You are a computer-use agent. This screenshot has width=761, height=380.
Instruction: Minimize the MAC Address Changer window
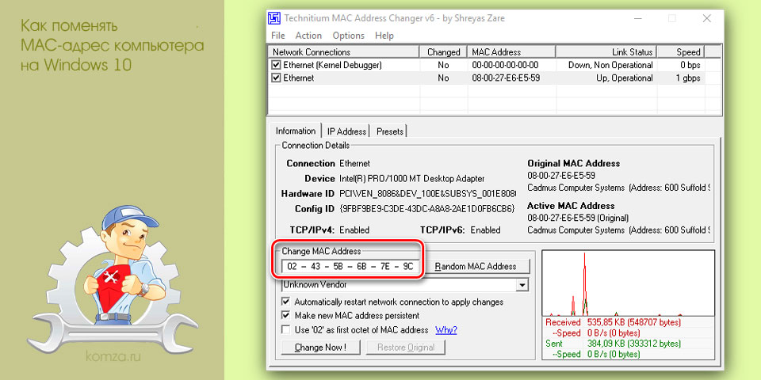click(x=638, y=18)
